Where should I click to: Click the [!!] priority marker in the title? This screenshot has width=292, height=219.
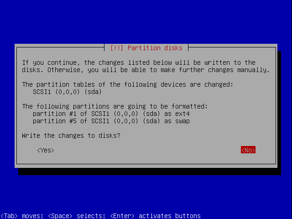117,48
